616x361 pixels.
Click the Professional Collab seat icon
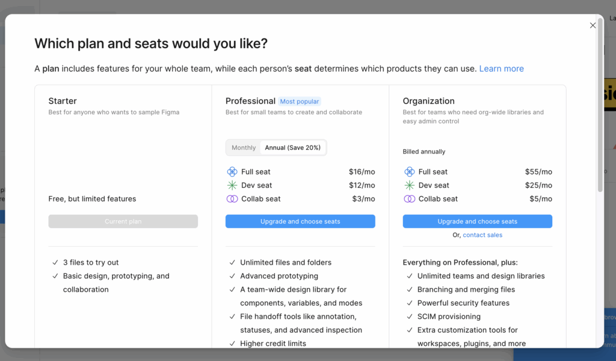232,199
